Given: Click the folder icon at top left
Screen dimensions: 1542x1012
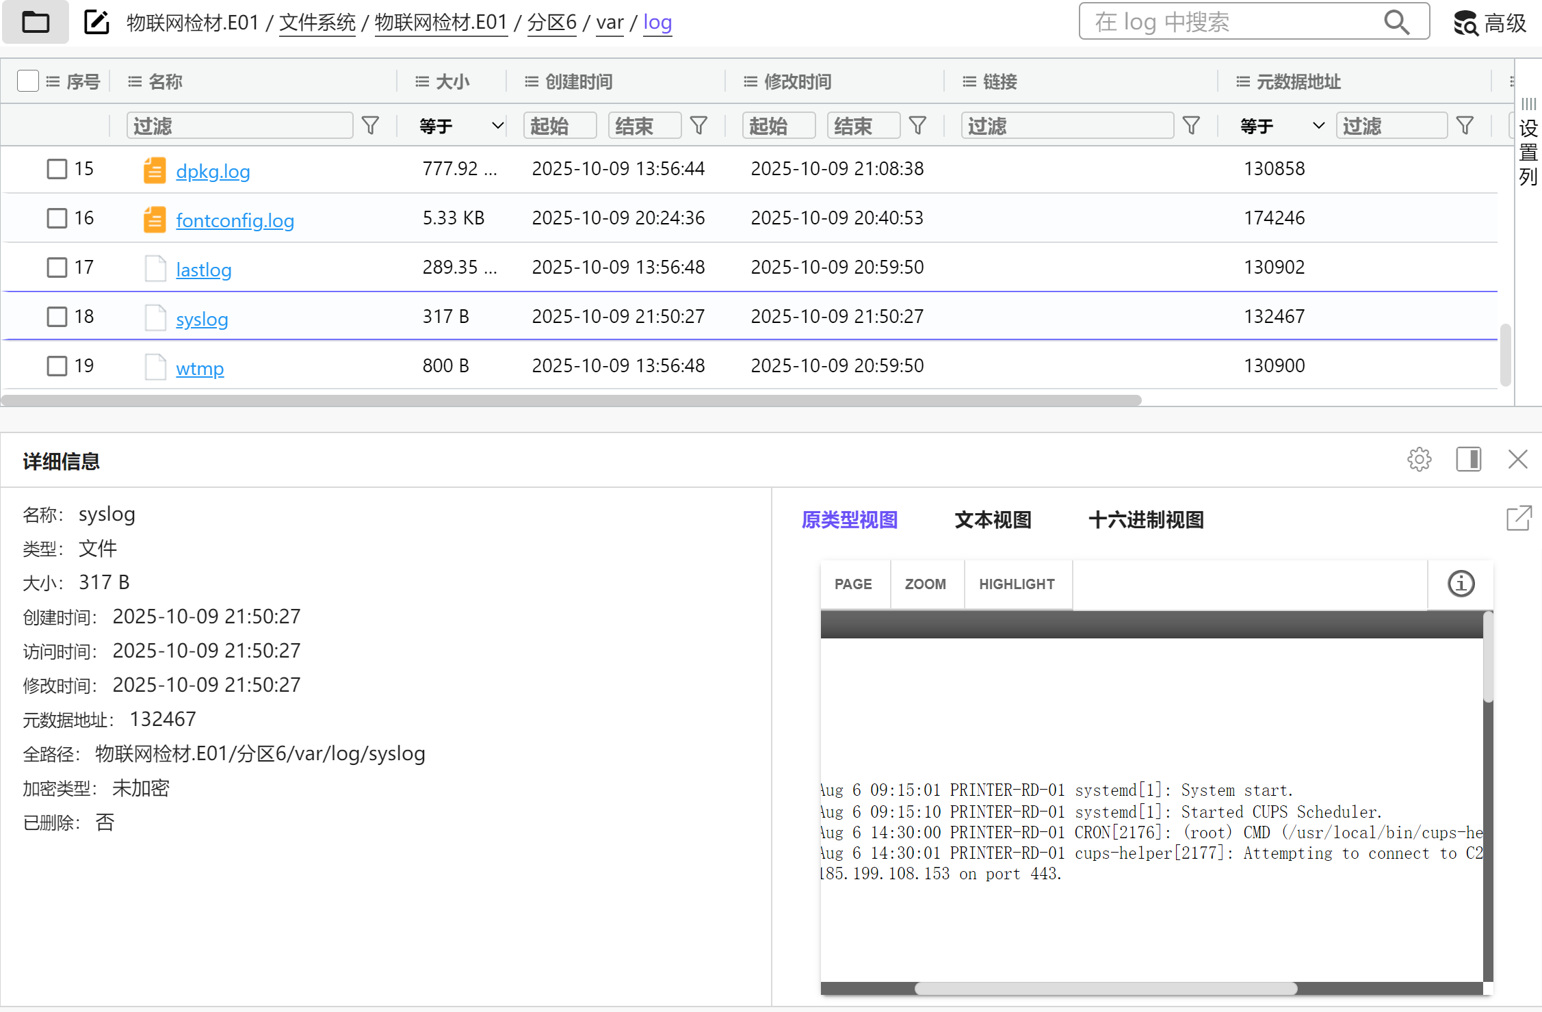Looking at the screenshot, I should pos(36,23).
